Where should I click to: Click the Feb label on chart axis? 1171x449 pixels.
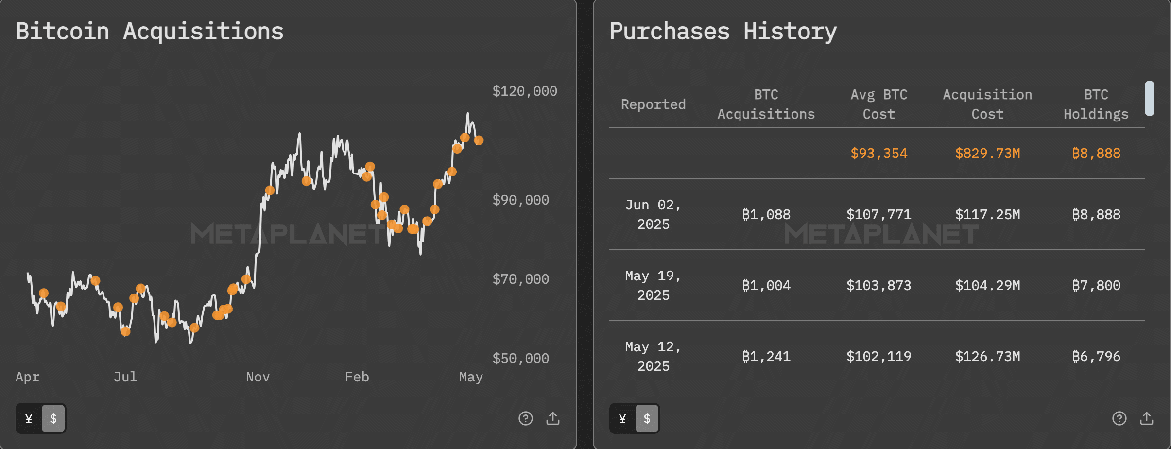click(x=357, y=377)
